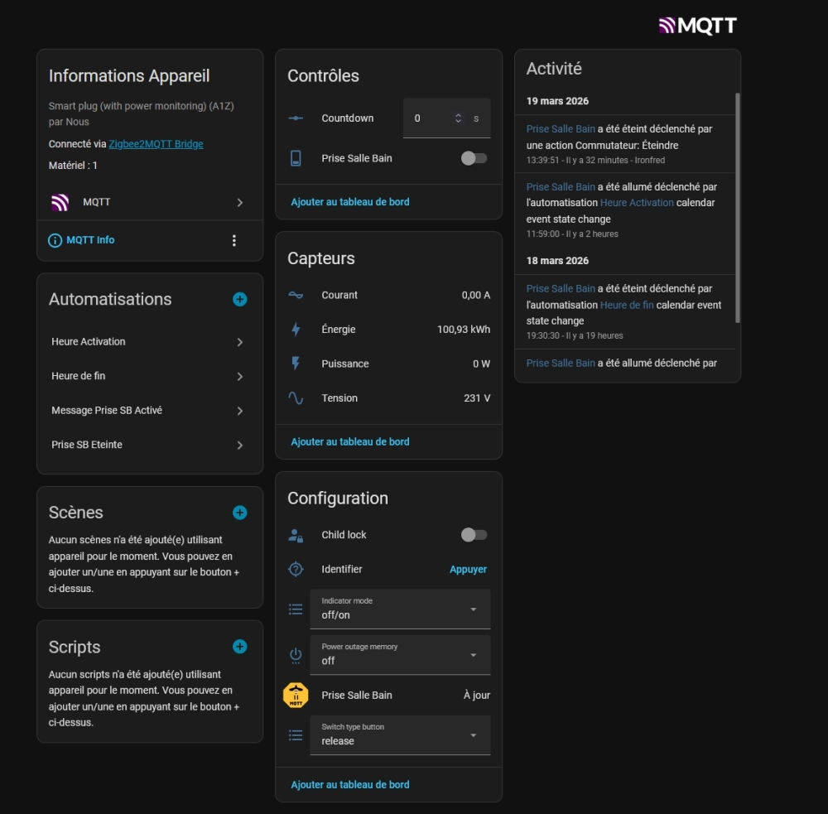The width and height of the screenshot is (828, 814).
Task: Click the plug icon next to Prise Salle Bain control
Action: tap(296, 158)
